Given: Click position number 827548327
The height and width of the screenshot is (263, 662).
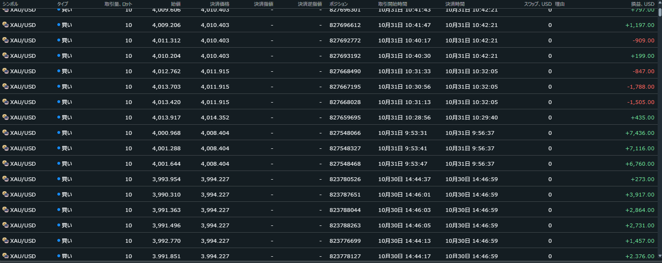Looking at the screenshot, I should [345, 148].
